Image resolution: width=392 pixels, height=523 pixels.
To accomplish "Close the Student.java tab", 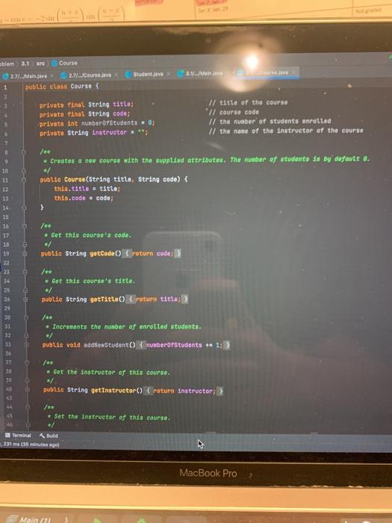I will 169,74.
